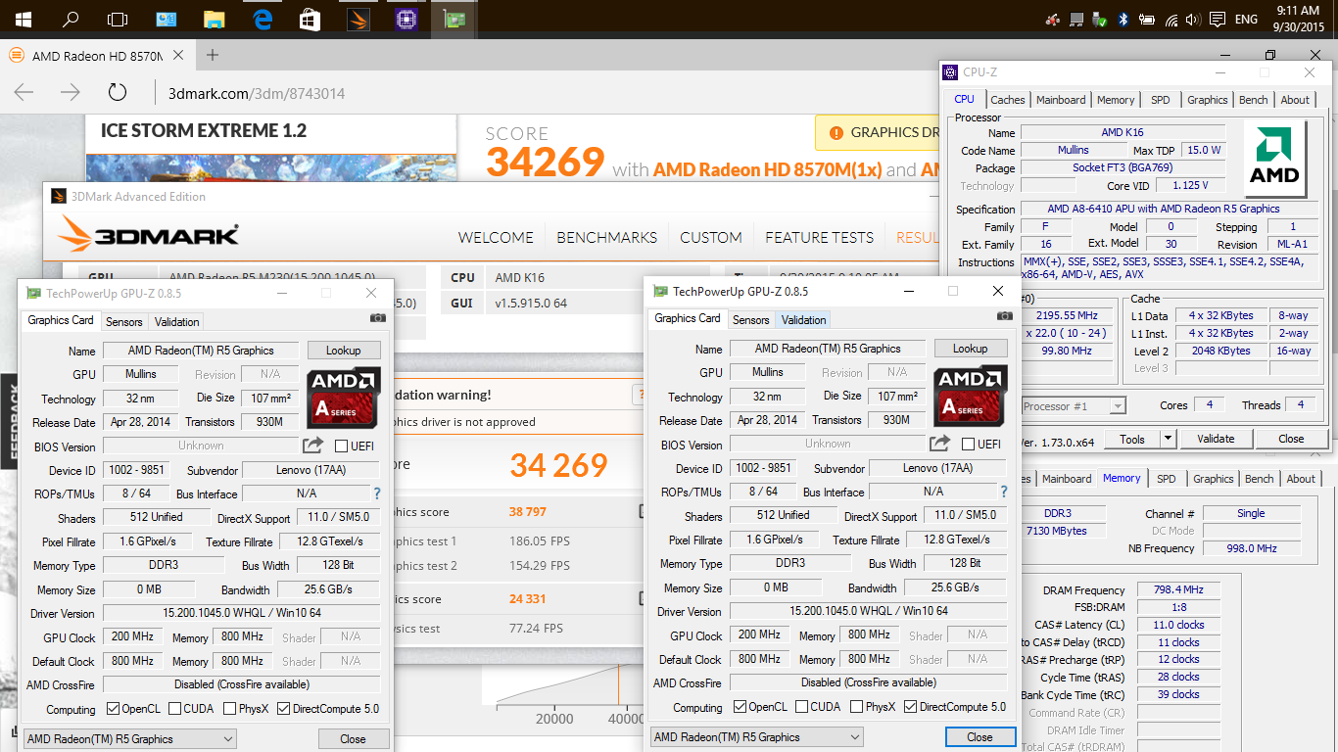
Task: Click the warning icon beside GRAPHICS DR banner
Action: pyautogui.click(x=836, y=132)
